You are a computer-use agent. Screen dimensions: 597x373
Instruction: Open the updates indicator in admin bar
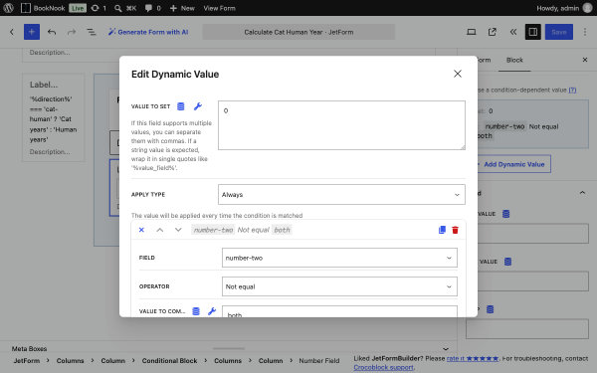click(99, 8)
